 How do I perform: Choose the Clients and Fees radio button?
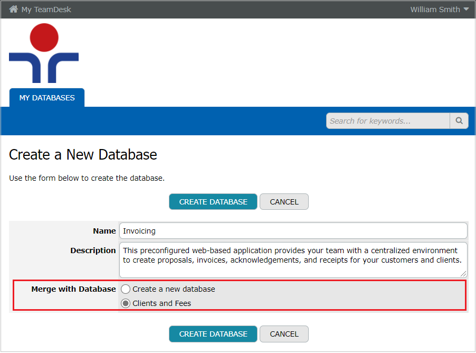point(126,303)
